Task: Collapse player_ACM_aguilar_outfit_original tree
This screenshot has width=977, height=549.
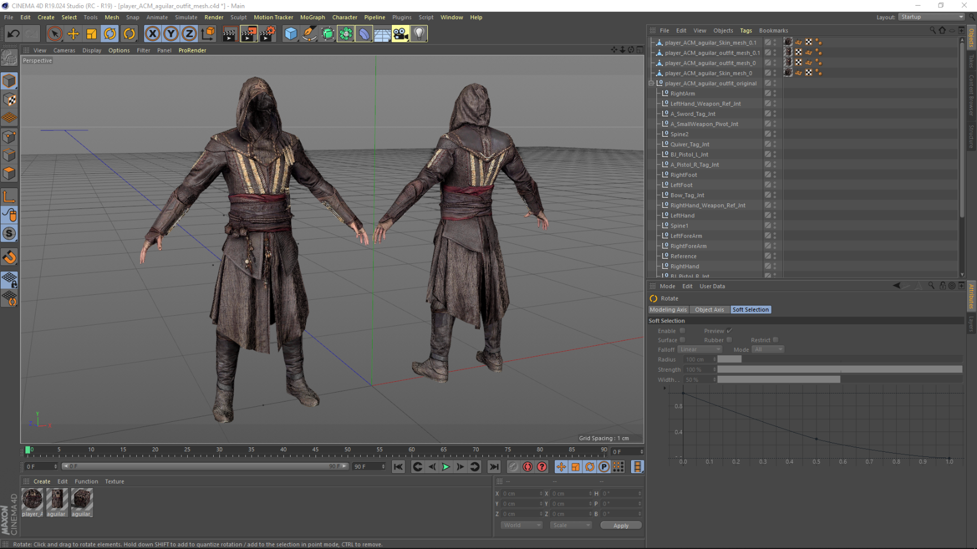Action: click(x=651, y=84)
